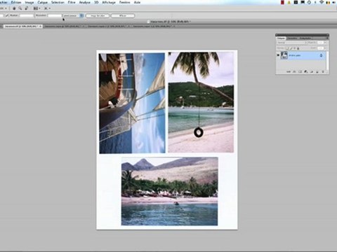Open the pixels/pouce units dropdown

coord(73,15)
